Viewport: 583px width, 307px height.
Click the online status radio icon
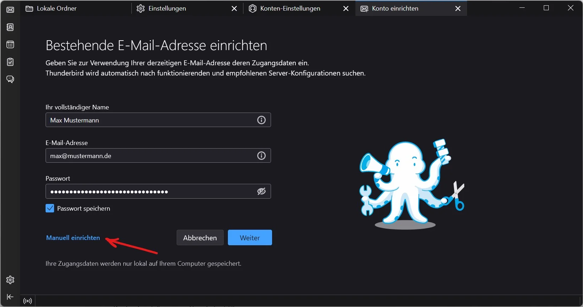(x=28, y=301)
